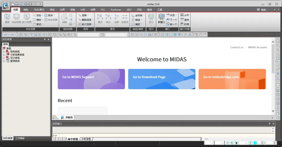282x147 pixels.
Task: Click the 钝化 inactivate icon
Action: click(x=108, y=17)
